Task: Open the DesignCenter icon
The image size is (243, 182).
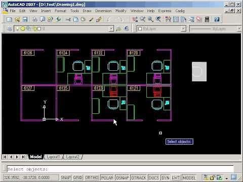Action: click(176, 19)
